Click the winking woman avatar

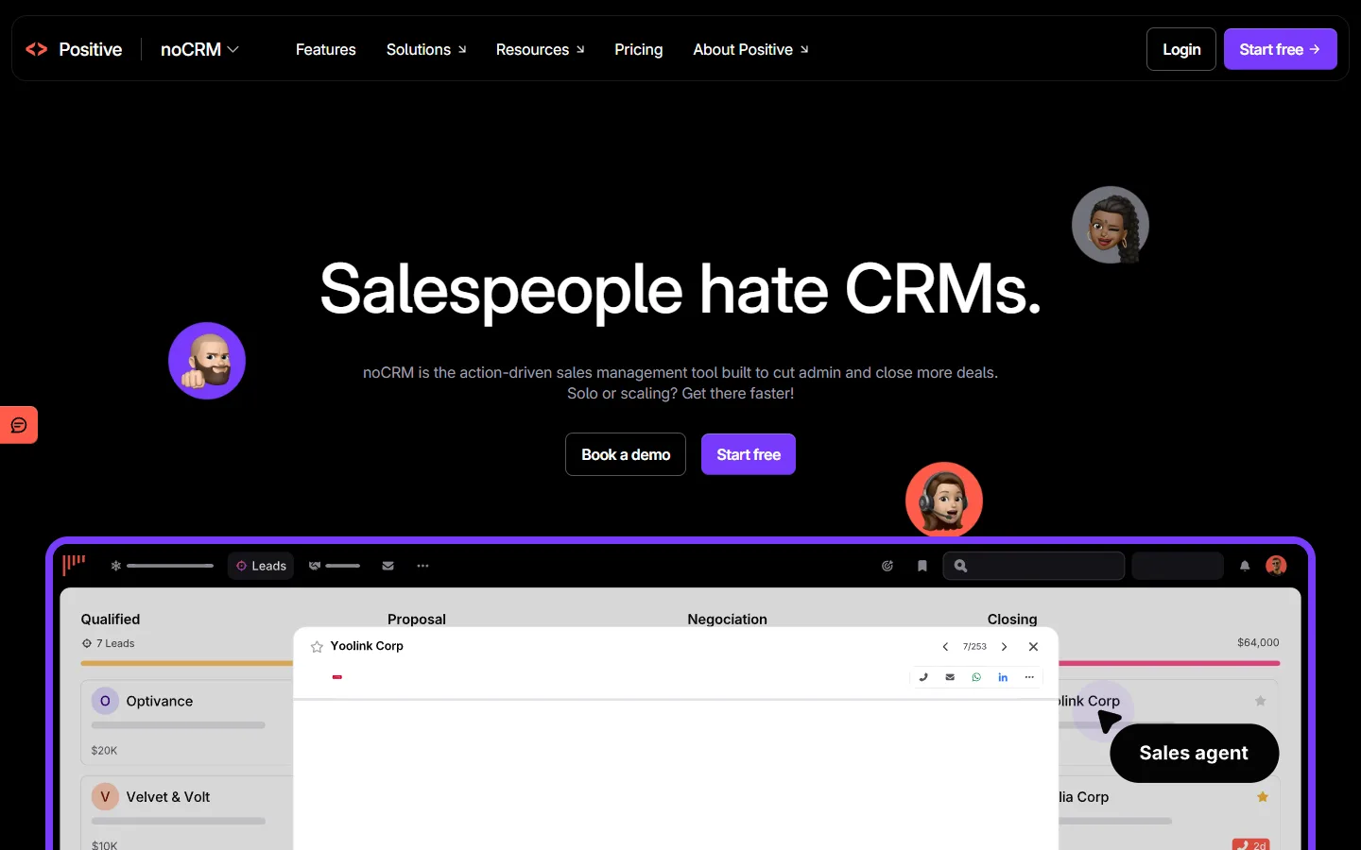point(1111,225)
